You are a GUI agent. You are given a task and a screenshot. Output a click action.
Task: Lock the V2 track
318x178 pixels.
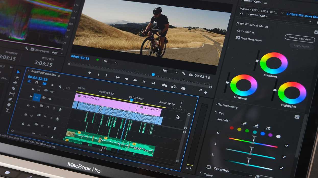[x=33, y=89]
